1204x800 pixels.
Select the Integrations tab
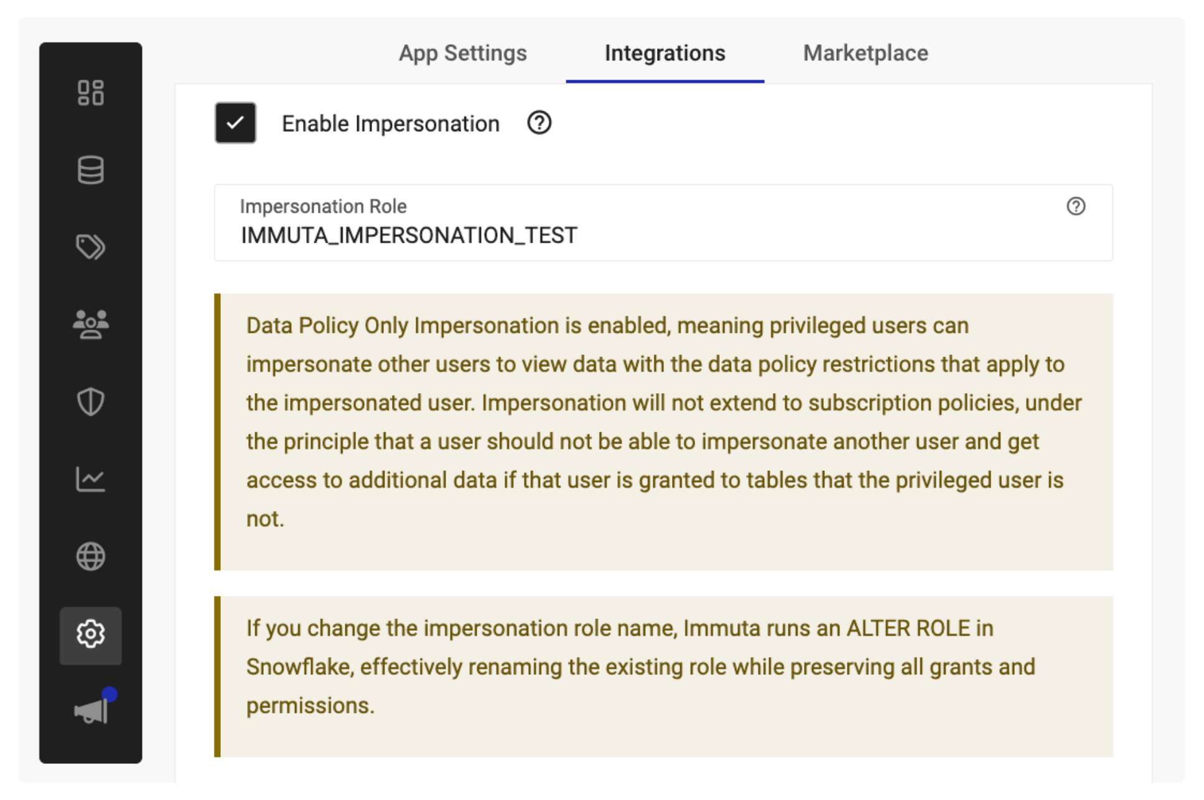tap(665, 53)
